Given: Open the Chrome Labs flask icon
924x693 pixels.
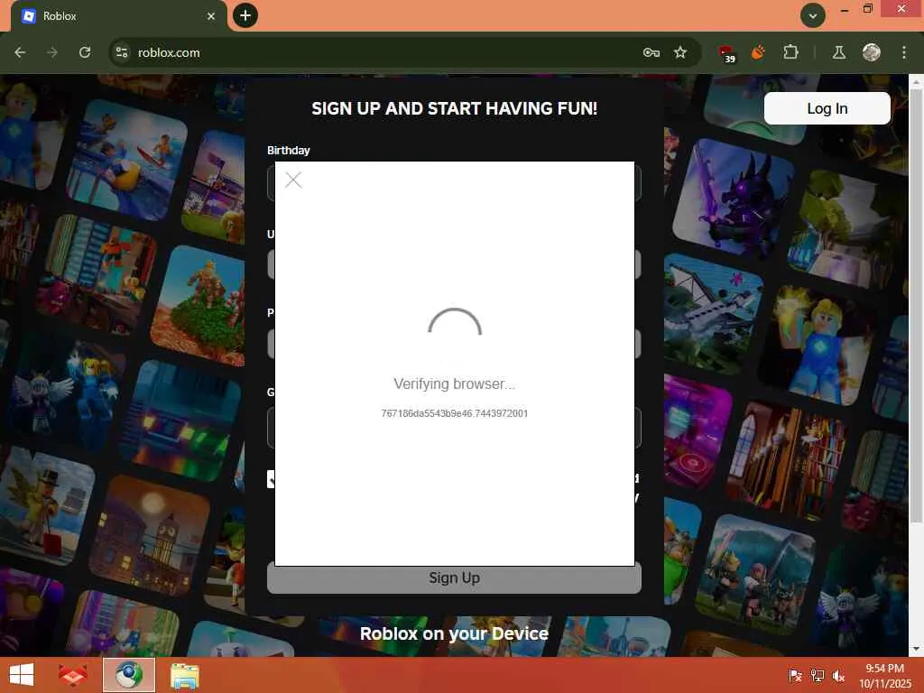Looking at the screenshot, I should [x=839, y=52].
